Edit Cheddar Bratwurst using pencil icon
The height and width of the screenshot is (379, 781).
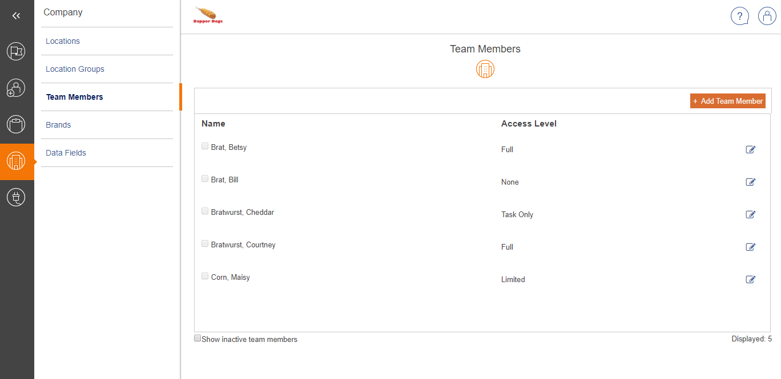(x=751, y=214)
